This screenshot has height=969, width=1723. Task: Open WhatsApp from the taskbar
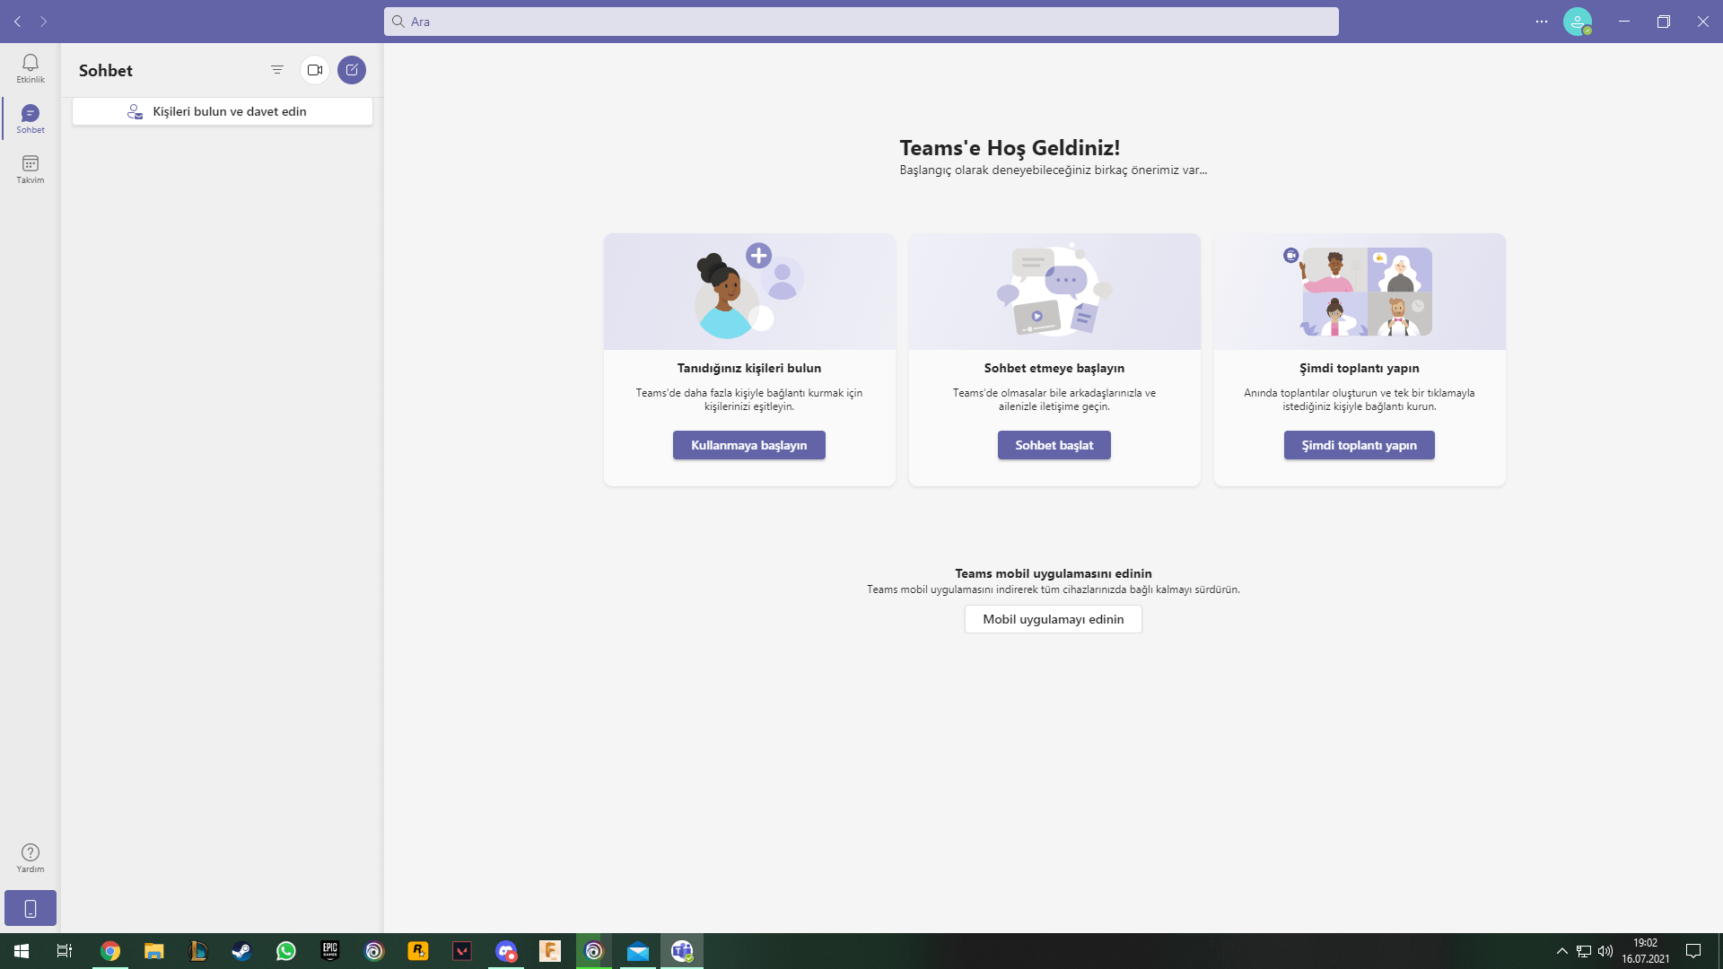[x=286, y=951]
